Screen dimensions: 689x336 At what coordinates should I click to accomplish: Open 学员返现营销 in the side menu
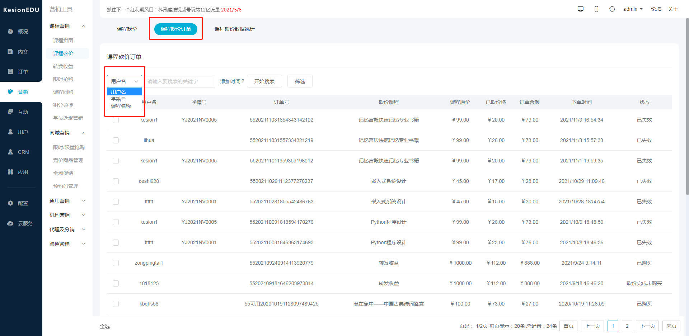click(68, 118)
